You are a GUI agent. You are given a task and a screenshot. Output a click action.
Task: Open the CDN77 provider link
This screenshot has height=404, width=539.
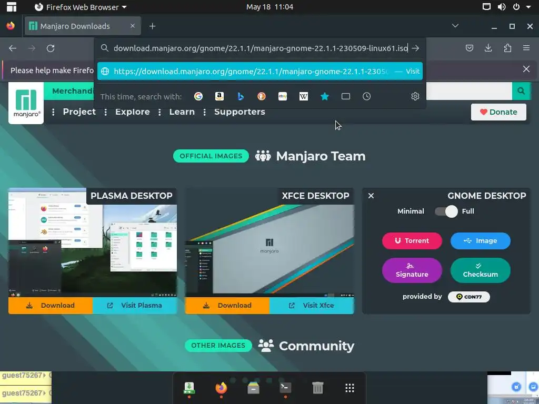pos(469,297)
